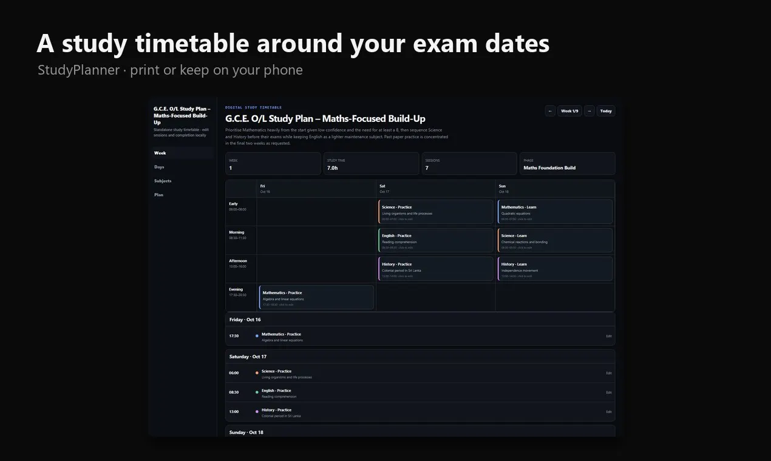Screen dimensions: 771x461
Task: Click purple dot beside History Practice list row
Action: pyautogui.click(x=257, y=412)
